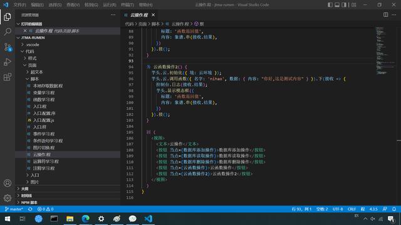The width and height of the screenshot is (401, 225).
Task: Collapse the 代码 folder
Action: (68, 51)
